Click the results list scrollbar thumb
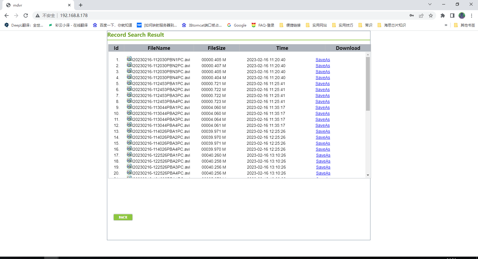The width and height of the screenshot is (478, 259). (368, 84)
